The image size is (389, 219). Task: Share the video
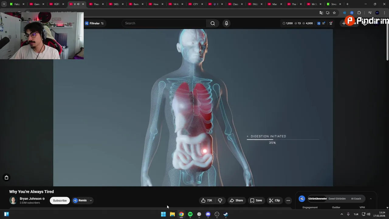236,200
